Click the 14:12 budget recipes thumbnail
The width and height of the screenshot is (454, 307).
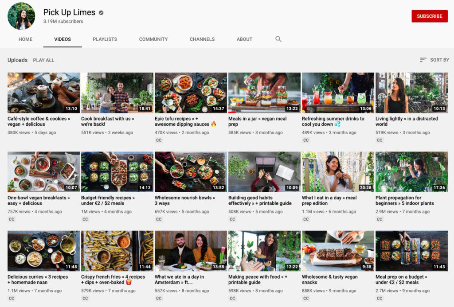(117, 171)
